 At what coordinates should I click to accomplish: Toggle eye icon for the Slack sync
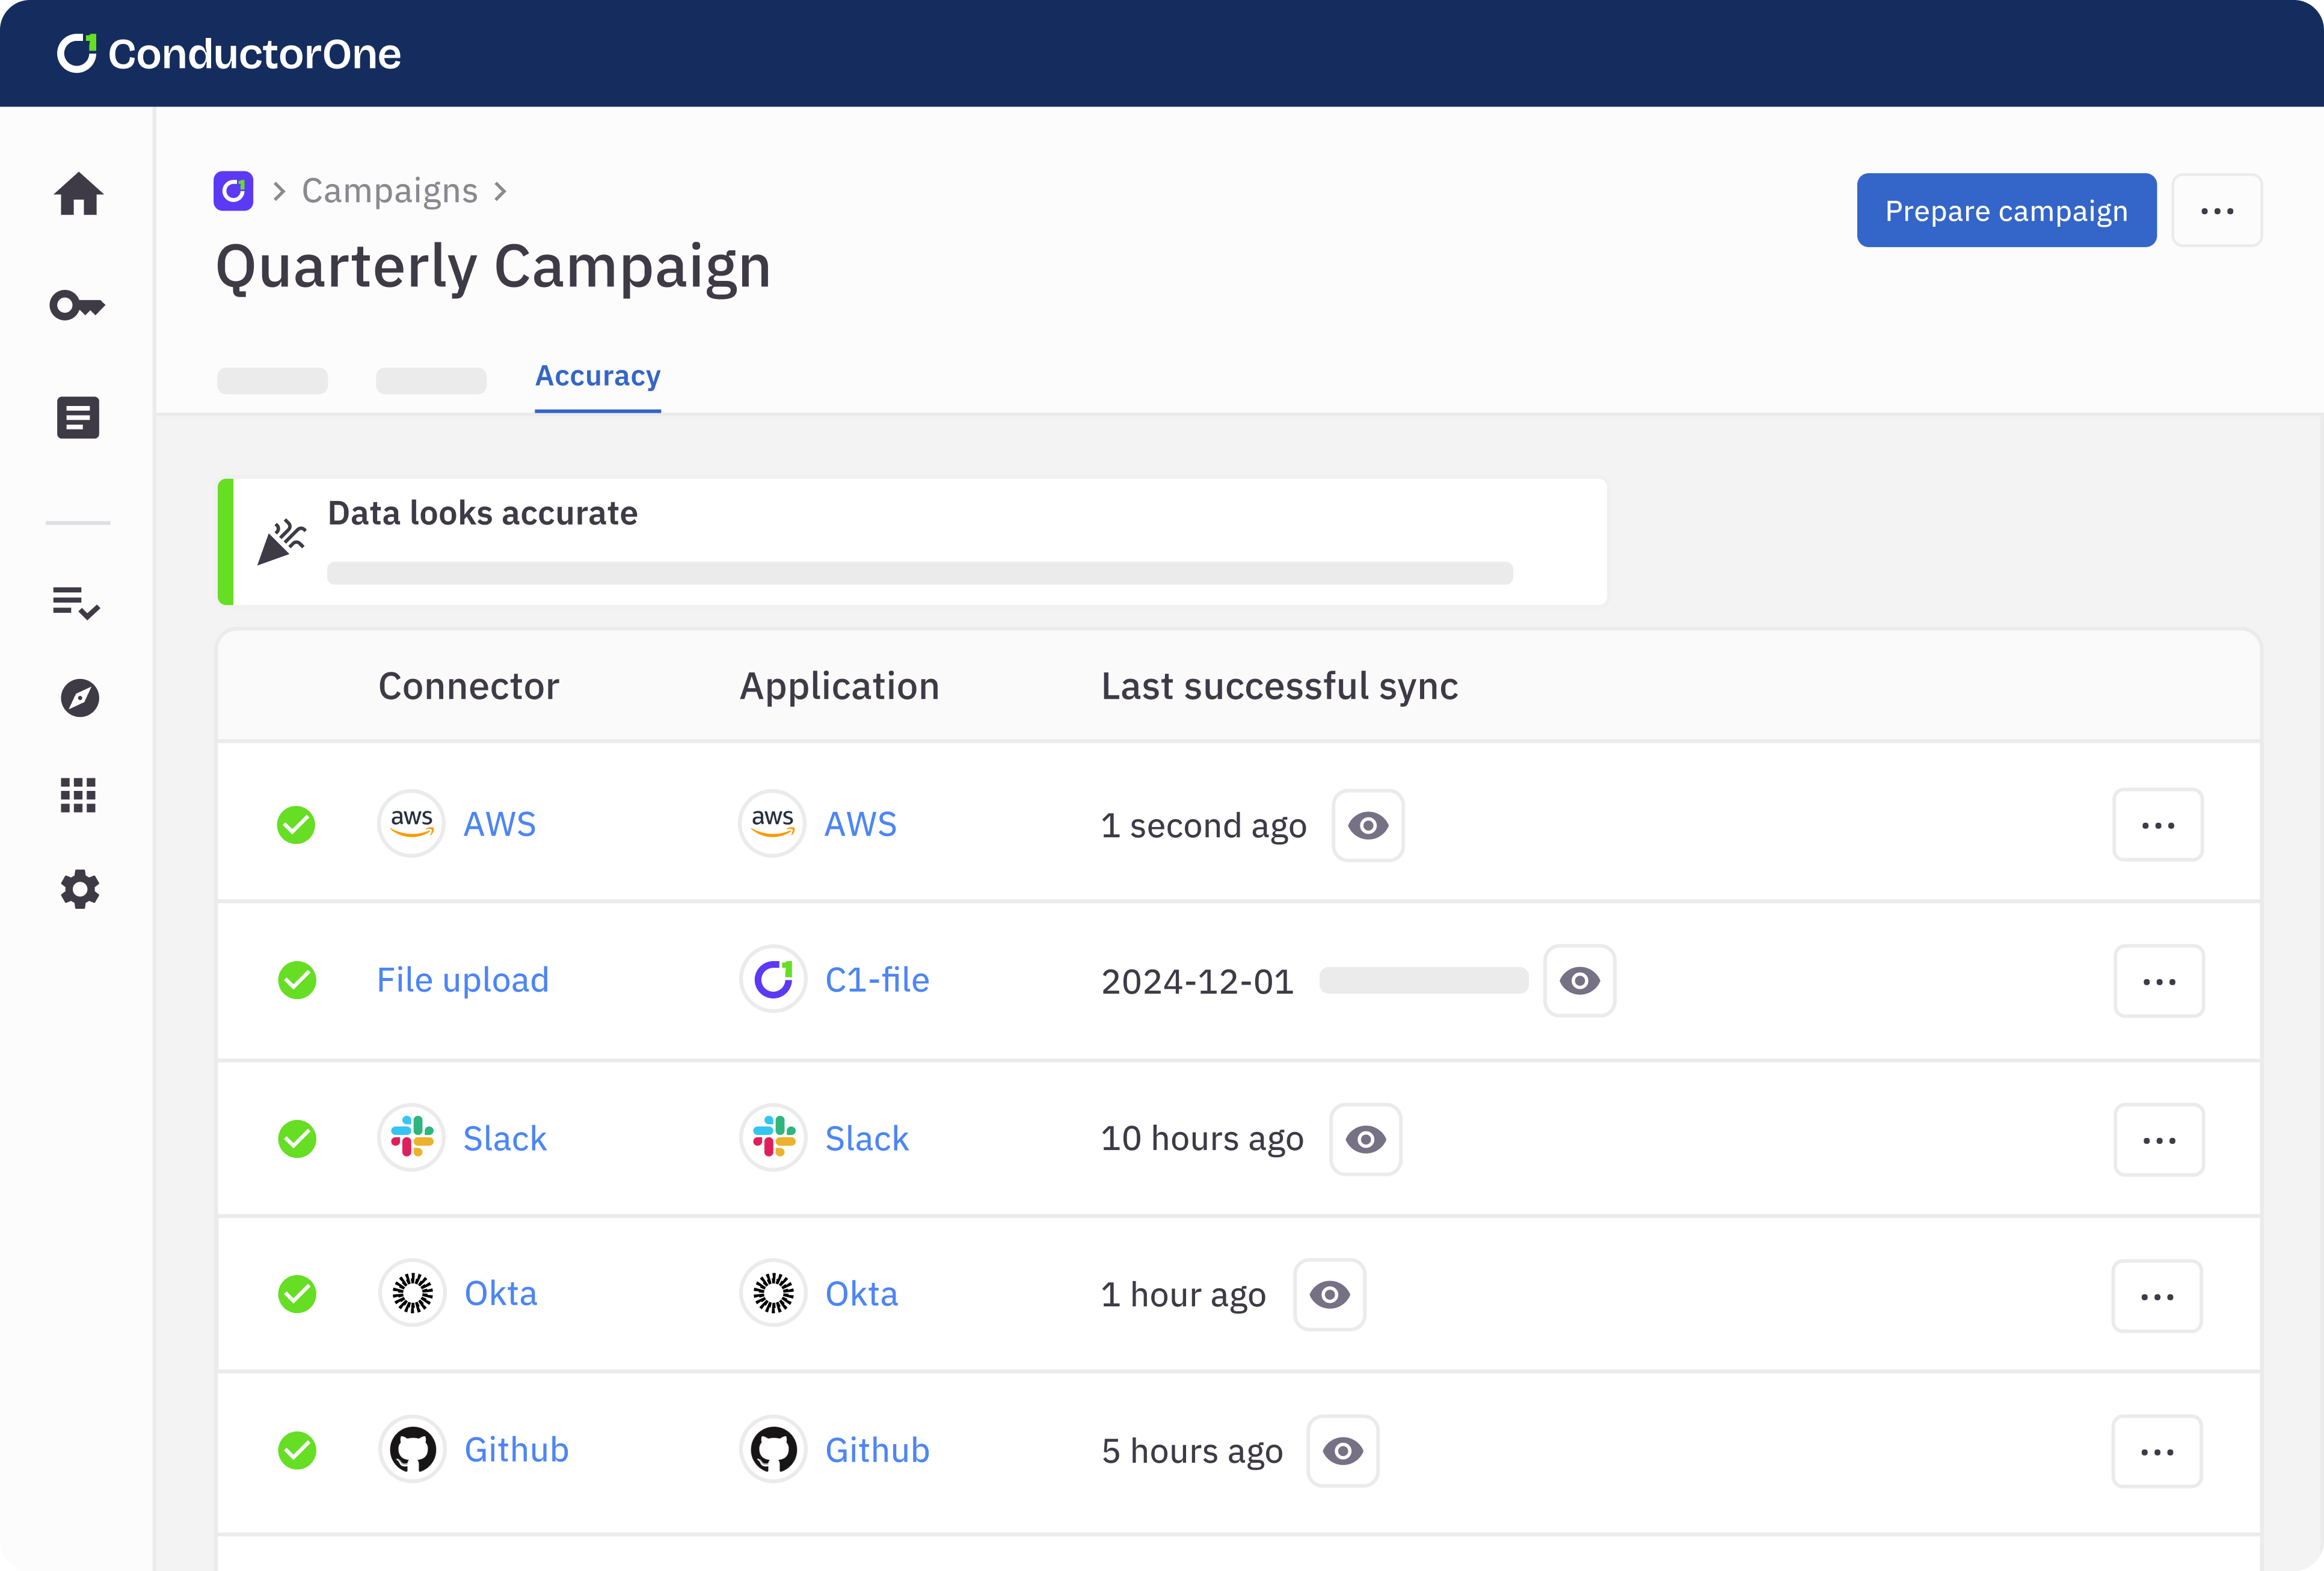[1365, 1140]
